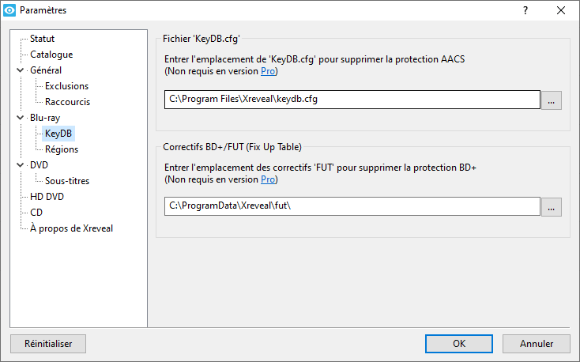
Task: Open Sous-titres settings under DVD
Action: pos(67,181)
